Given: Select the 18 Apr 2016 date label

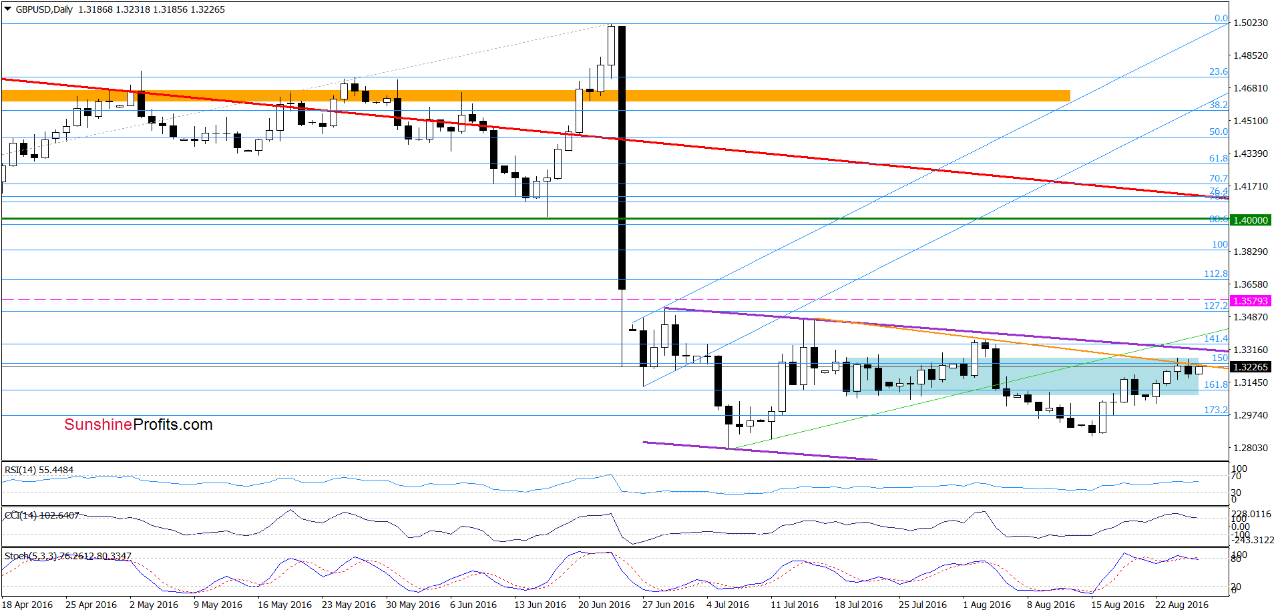Looking at the screenshot, I should (x=27, y=605).
